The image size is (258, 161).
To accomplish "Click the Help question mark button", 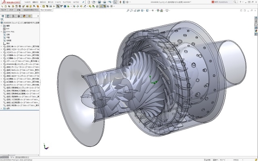I will pos(240,2).
